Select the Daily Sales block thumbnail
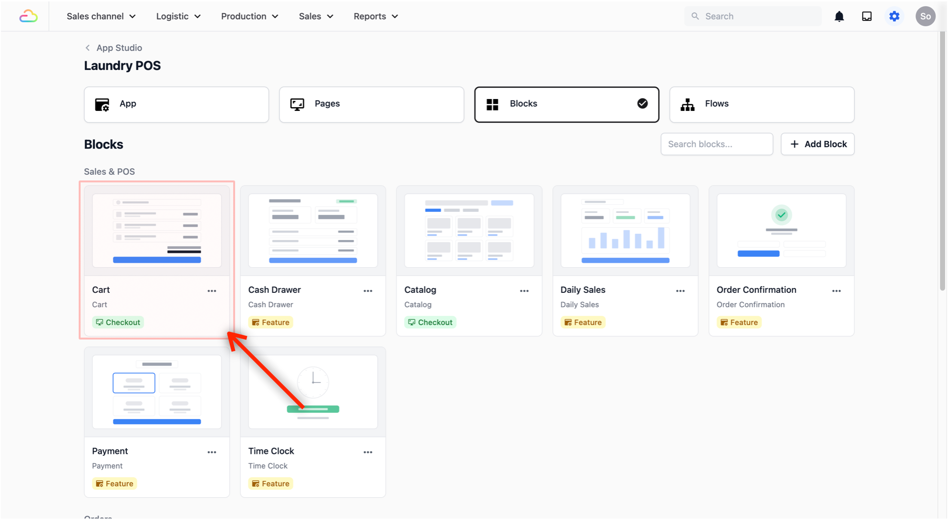 tap(625, 230)
